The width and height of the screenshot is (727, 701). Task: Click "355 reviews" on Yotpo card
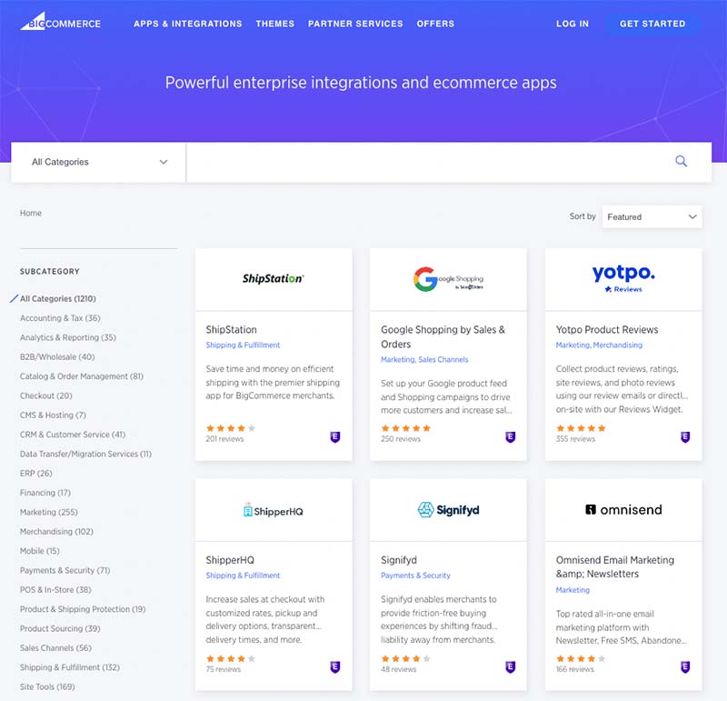point(575,439)
